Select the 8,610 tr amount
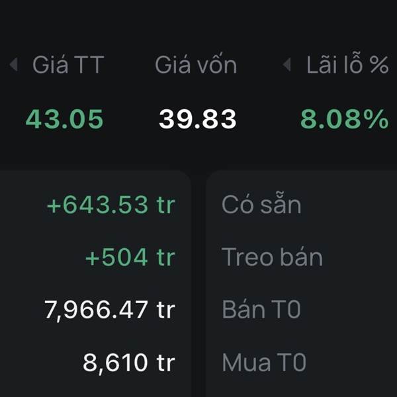The image size is (397, 397). coord(128,363)
